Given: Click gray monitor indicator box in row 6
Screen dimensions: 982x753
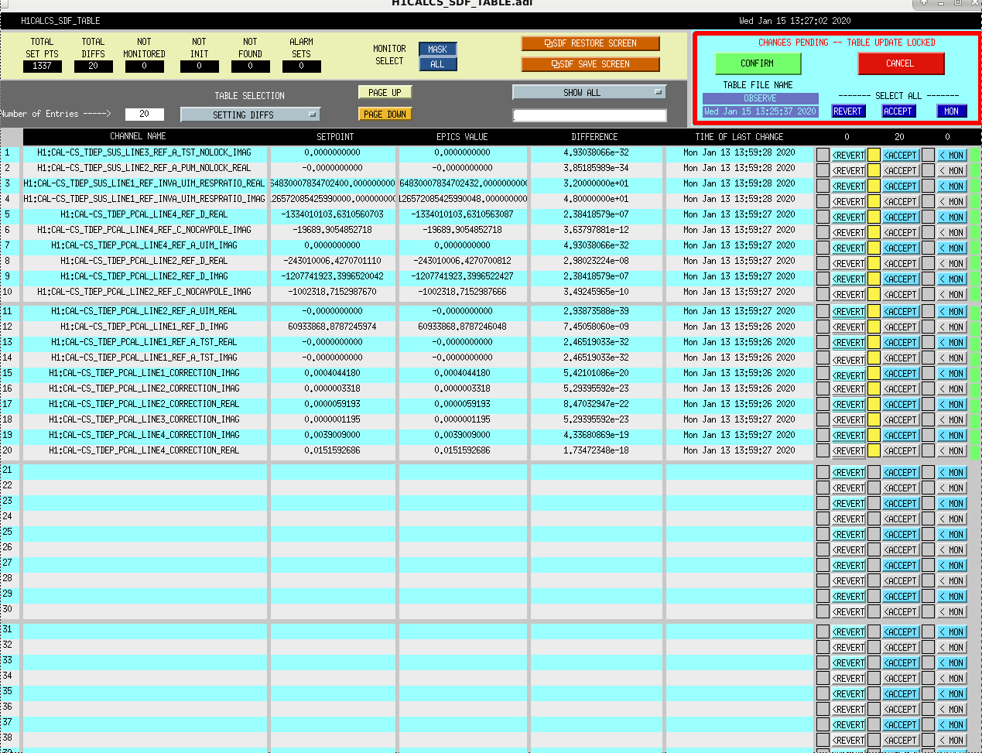Looking at the screenshot, I should tap(928, 232).
